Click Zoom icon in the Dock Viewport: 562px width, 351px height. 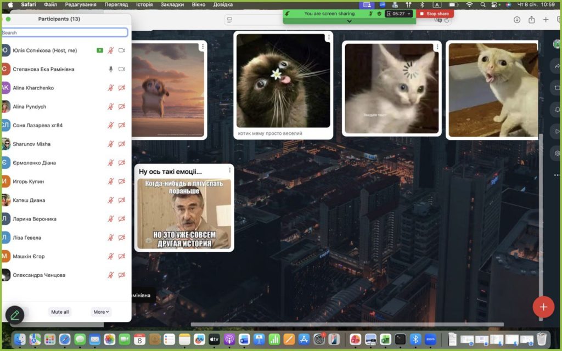[430, 339]
